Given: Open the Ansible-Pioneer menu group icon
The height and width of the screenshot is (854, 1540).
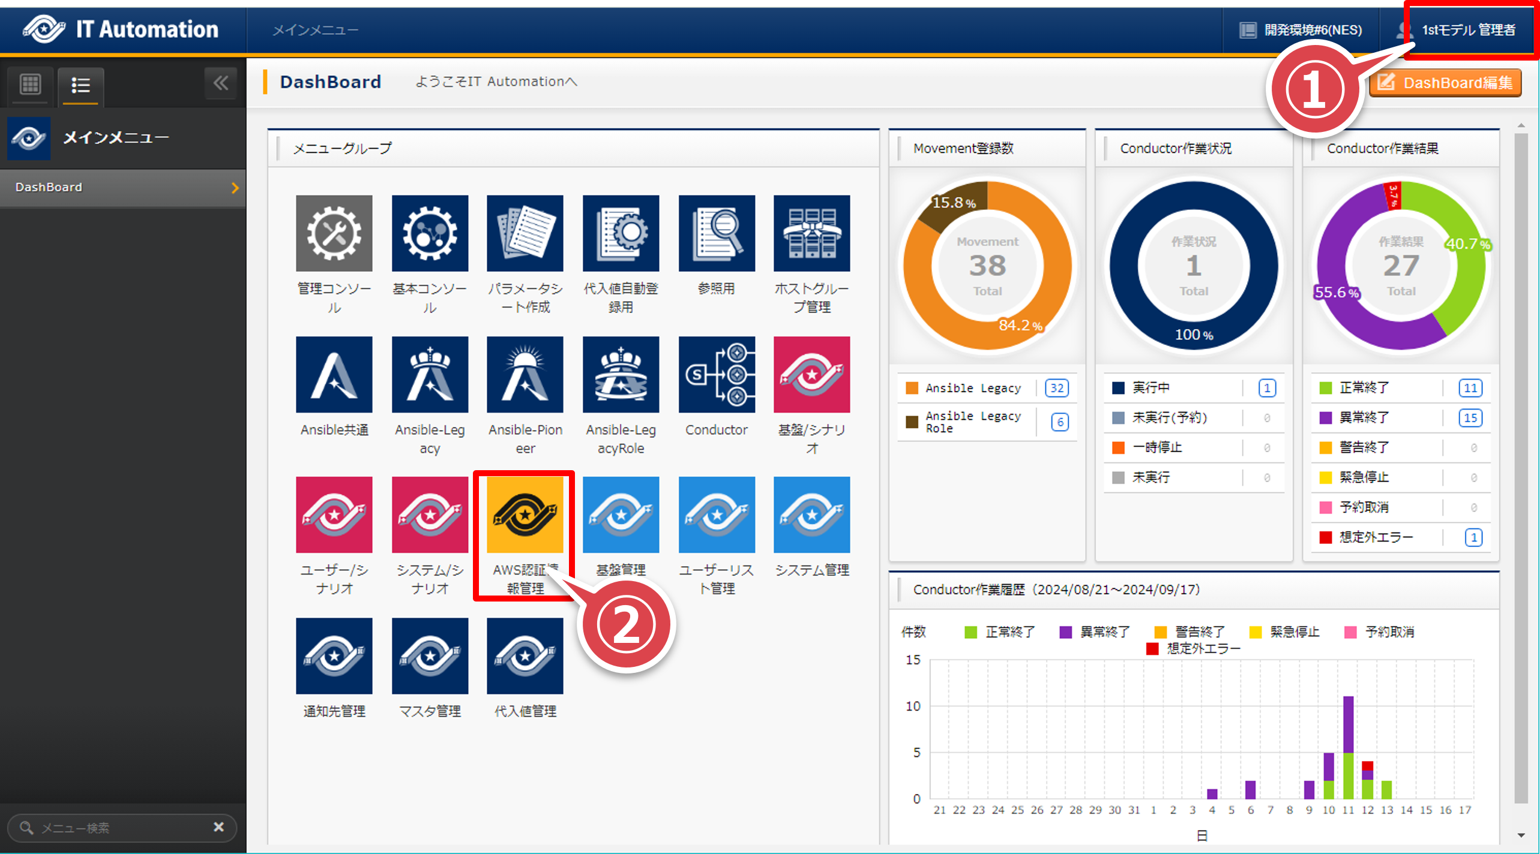Looking at the screenshot, I should [x=525, y=375].
